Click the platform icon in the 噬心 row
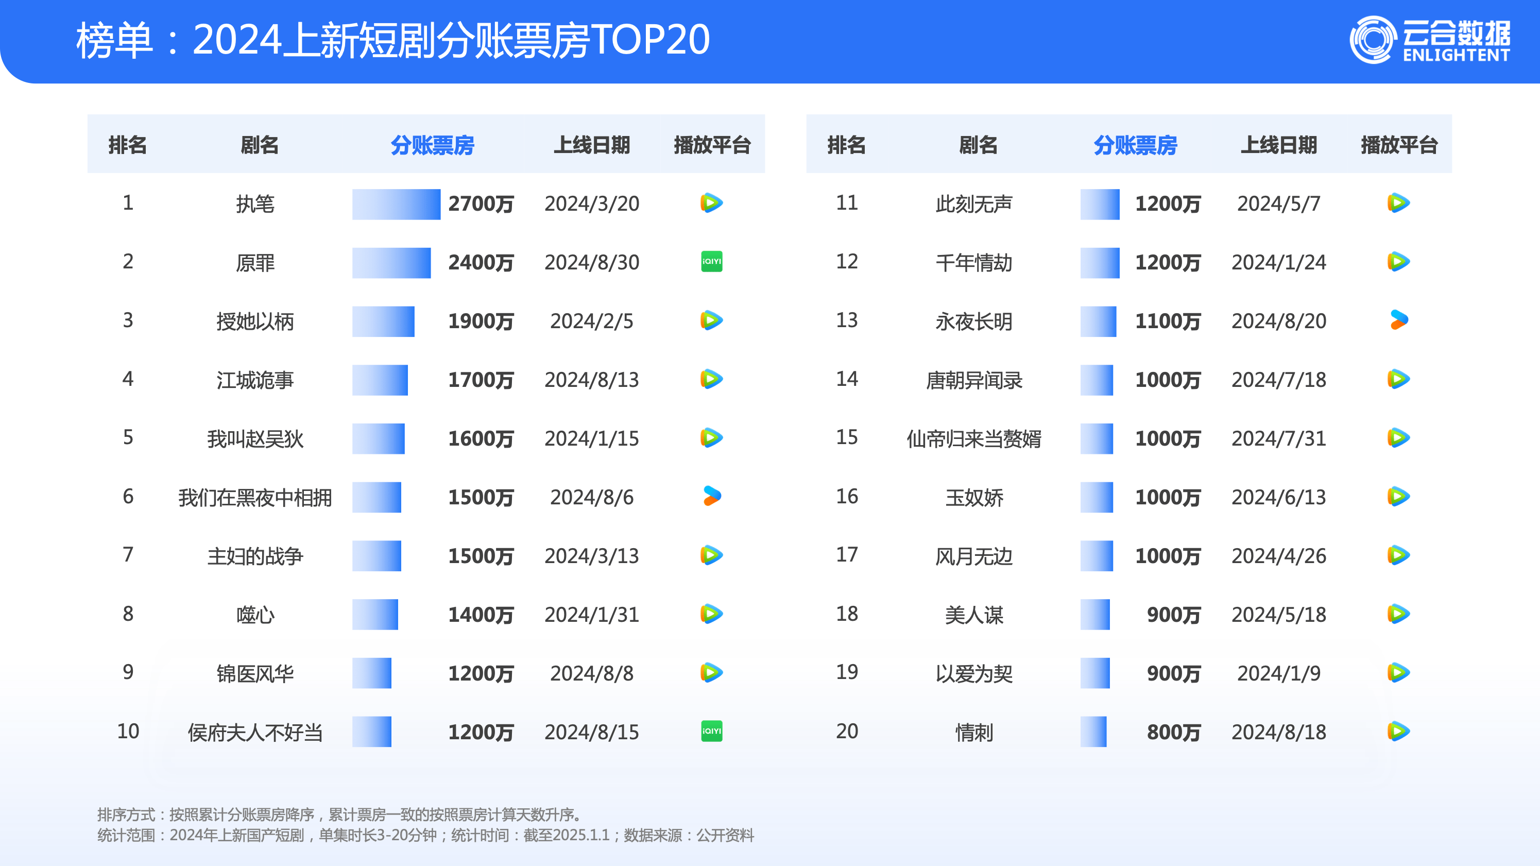This screenshot has width=1540, height=866. point(711,614)
